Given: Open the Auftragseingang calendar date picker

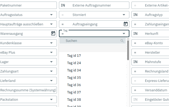Looking at the screenshot, I should (x=125, y=24).
